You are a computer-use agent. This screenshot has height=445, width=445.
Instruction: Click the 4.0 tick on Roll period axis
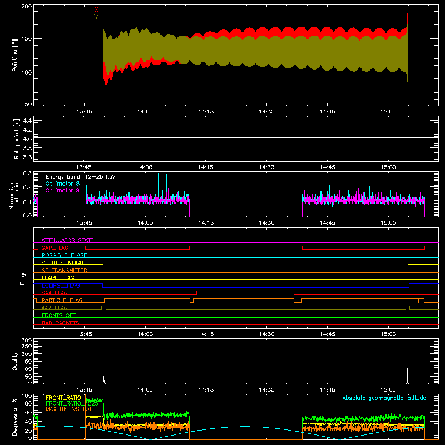click(x=27, y=139)
